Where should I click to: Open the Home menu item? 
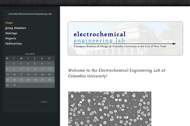[x=9, y=23]
